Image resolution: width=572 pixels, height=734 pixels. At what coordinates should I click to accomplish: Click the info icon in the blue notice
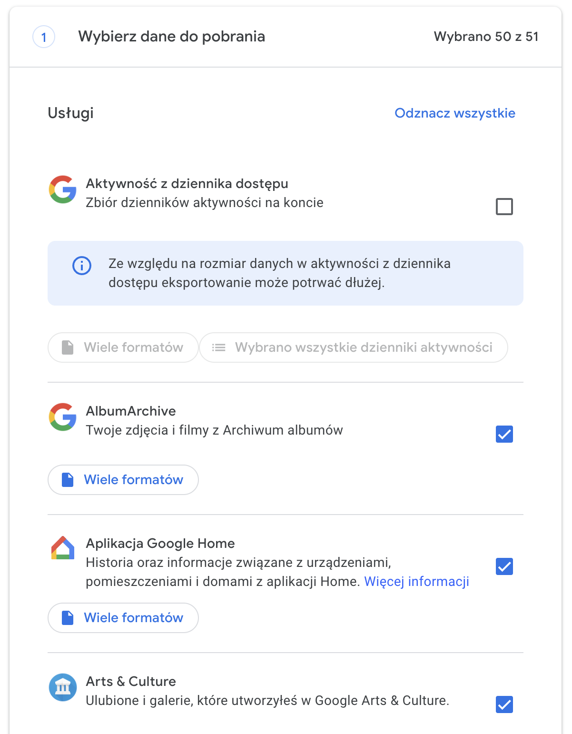tap(82, 266)
